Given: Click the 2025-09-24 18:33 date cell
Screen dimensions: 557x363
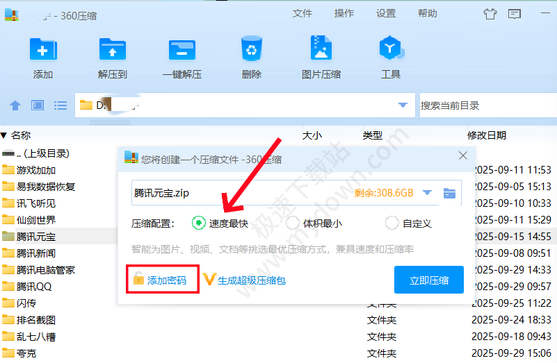Looking at the screenshot, I should click(511, 320).
